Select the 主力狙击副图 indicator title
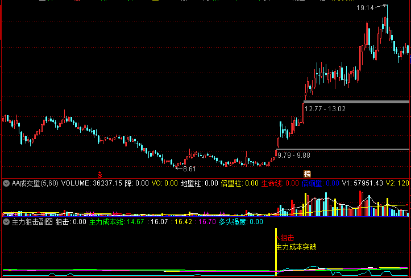Screen dimensions: 411x278 coord(32,222)
